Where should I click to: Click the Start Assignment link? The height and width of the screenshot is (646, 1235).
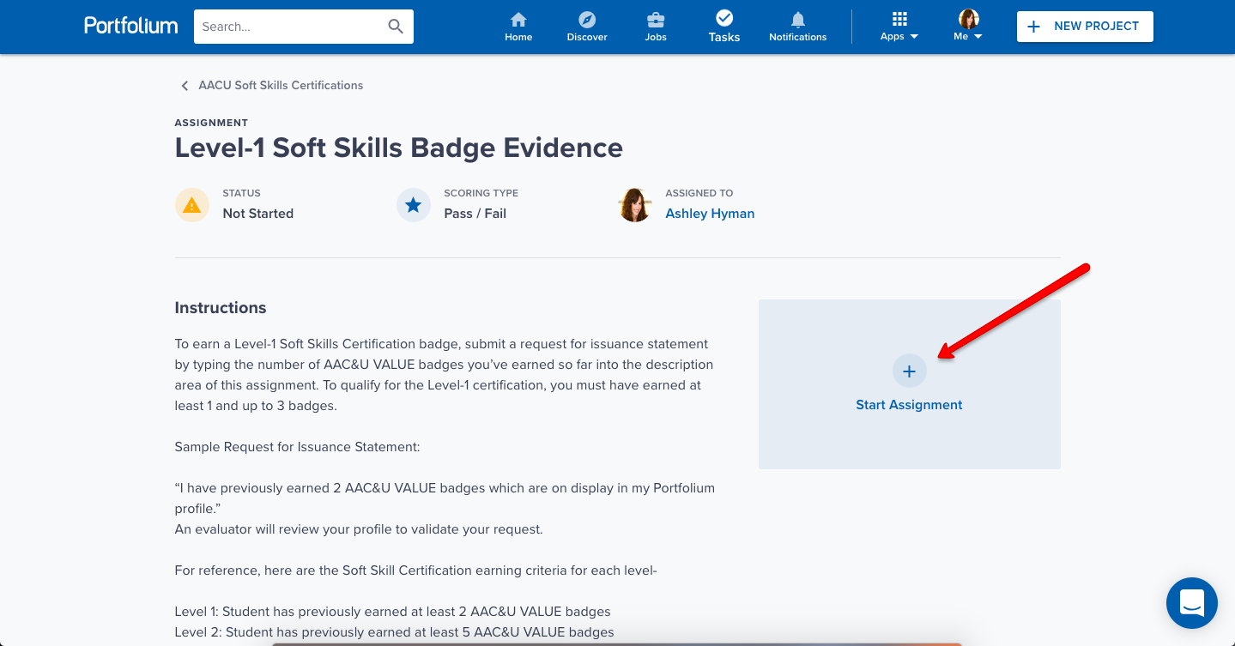tap(909, 405)
